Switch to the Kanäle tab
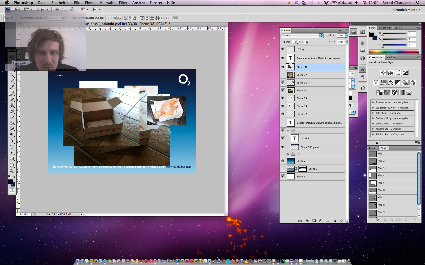The image size is (425, 265). [373, 148]
